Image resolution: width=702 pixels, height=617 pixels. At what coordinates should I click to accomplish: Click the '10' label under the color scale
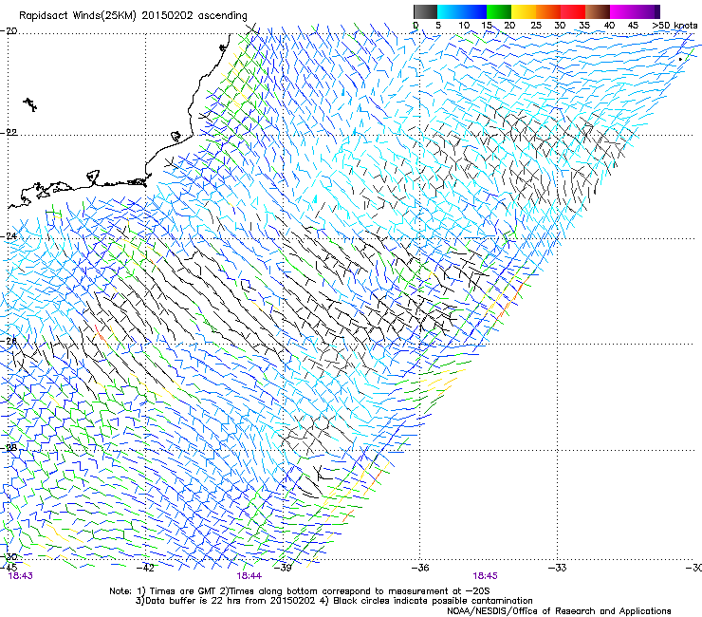click(x=464, y=25)
